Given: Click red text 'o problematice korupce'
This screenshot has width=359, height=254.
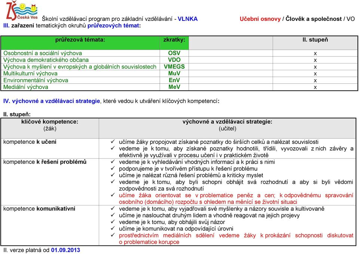Looking at the screenshot, I should click(x=149, y=242).
